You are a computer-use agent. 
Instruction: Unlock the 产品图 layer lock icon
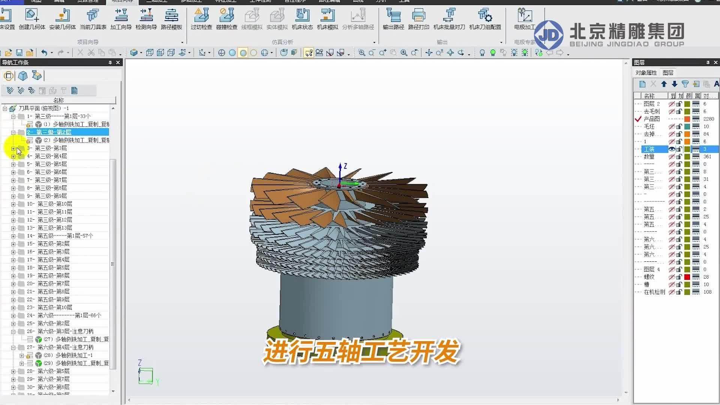click(x=678, y=118)
